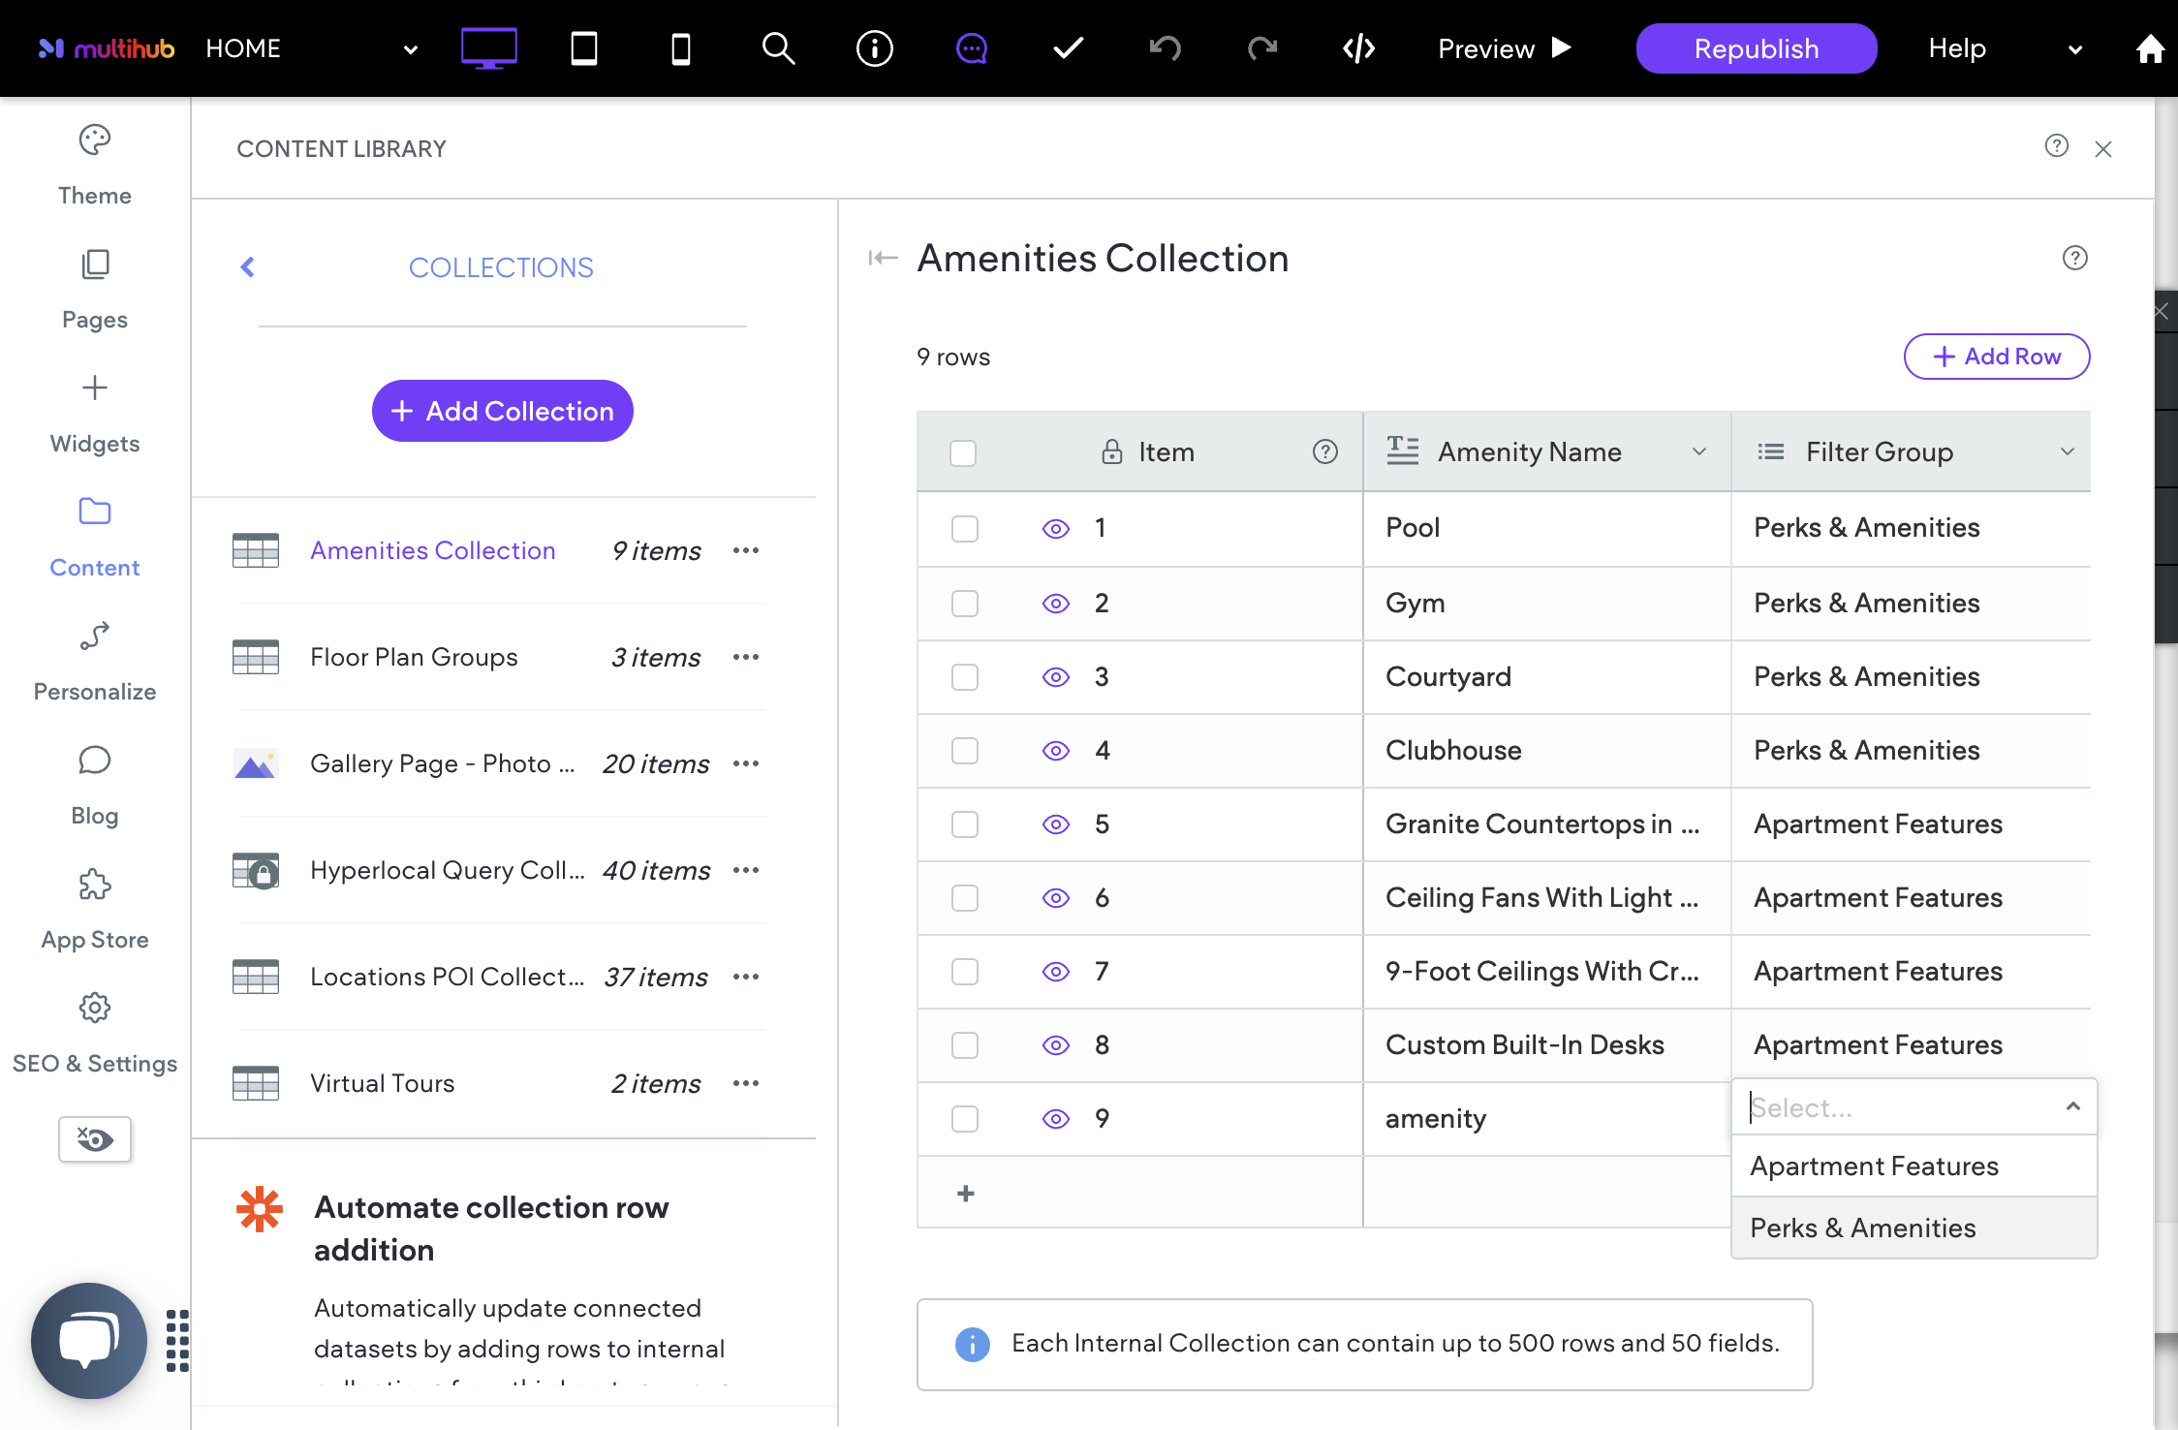This screenshot has height=1430, width=2178.
Task: Open developer mode code icon
Action: click(1359, 48)
